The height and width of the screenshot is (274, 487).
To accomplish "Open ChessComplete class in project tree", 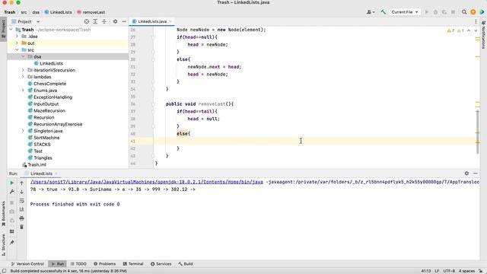I will coord(50,84).
